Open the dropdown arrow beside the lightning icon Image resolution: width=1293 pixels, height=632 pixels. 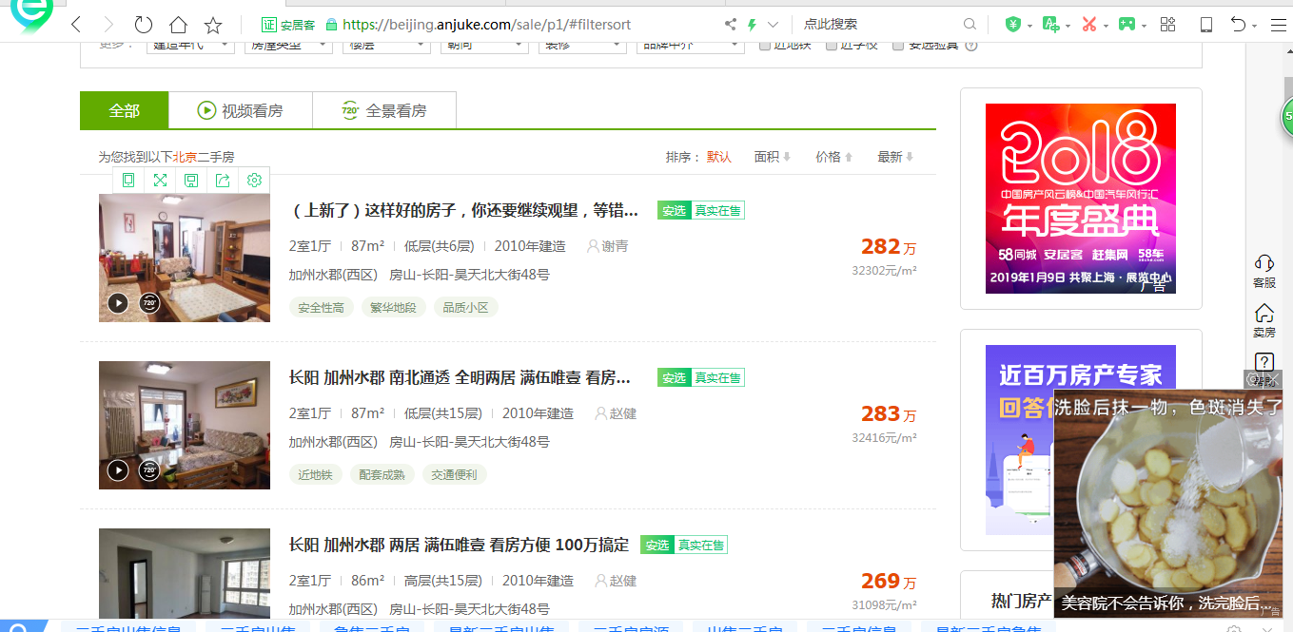(x=773, y=25)
